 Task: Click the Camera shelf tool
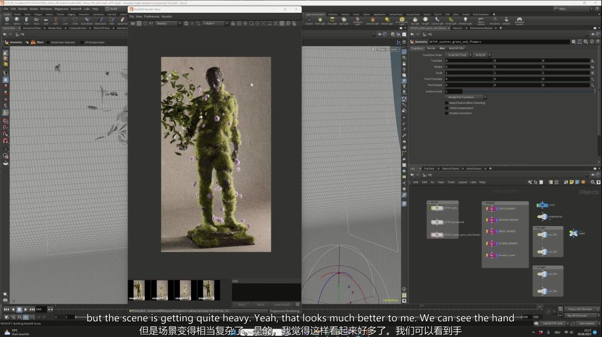coord(309,21)
